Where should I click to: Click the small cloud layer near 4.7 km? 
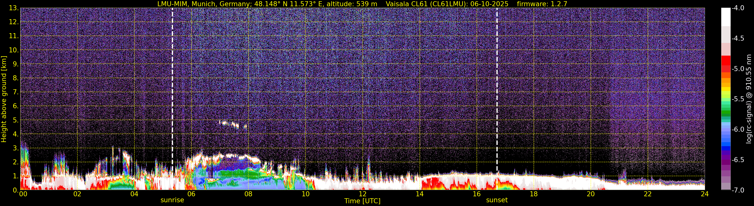click(x=233, y=125)
